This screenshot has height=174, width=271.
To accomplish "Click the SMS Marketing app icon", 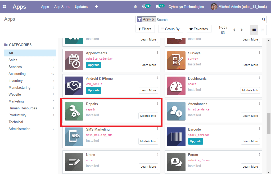I will [x=74, y=137].
